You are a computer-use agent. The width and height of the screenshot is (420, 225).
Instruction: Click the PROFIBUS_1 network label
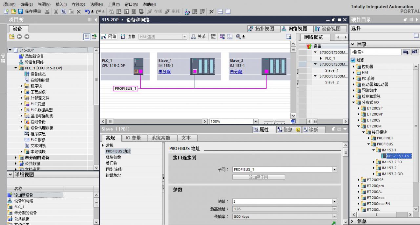[125, 88]
